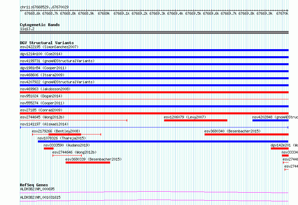Click variant label esv2422195 (SimonSanchez2007)
Screen dimensions: 298x205
(49, 47)
